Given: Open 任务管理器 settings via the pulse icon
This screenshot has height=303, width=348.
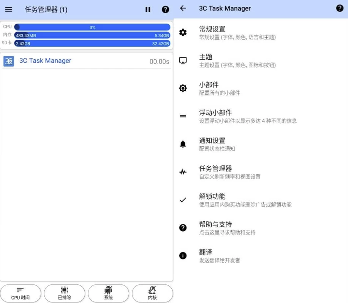Looking at the screenshot, I should point(183,172).
